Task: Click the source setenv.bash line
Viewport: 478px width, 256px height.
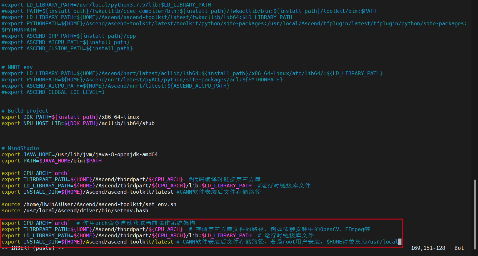Action: point(75,210)
